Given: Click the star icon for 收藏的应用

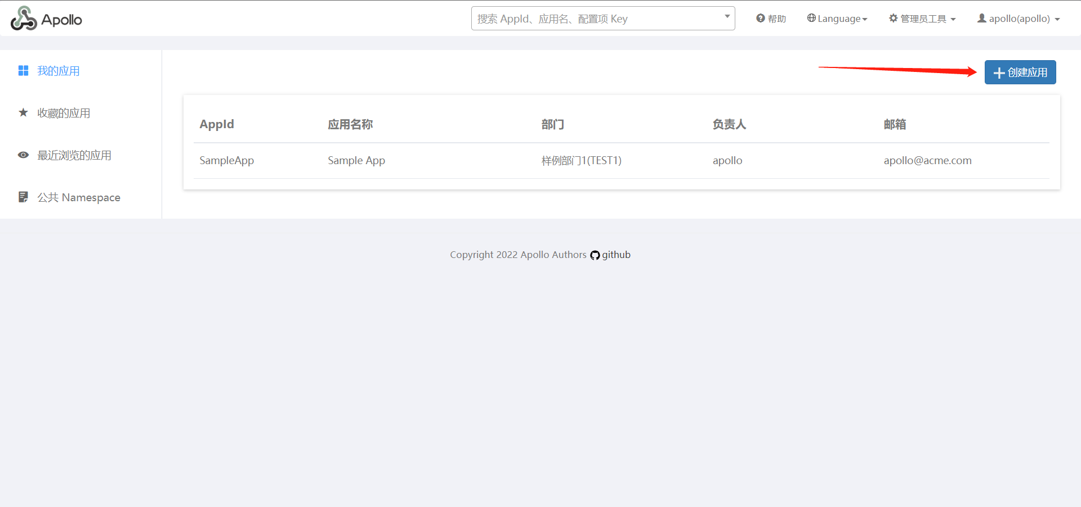Looking at the screenshot, I should tap(23, 112).
